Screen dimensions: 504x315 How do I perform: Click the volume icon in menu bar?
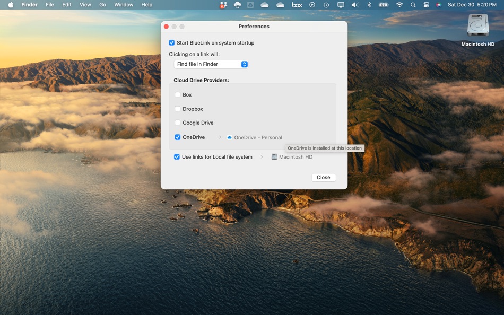click(x=355, y=5)
